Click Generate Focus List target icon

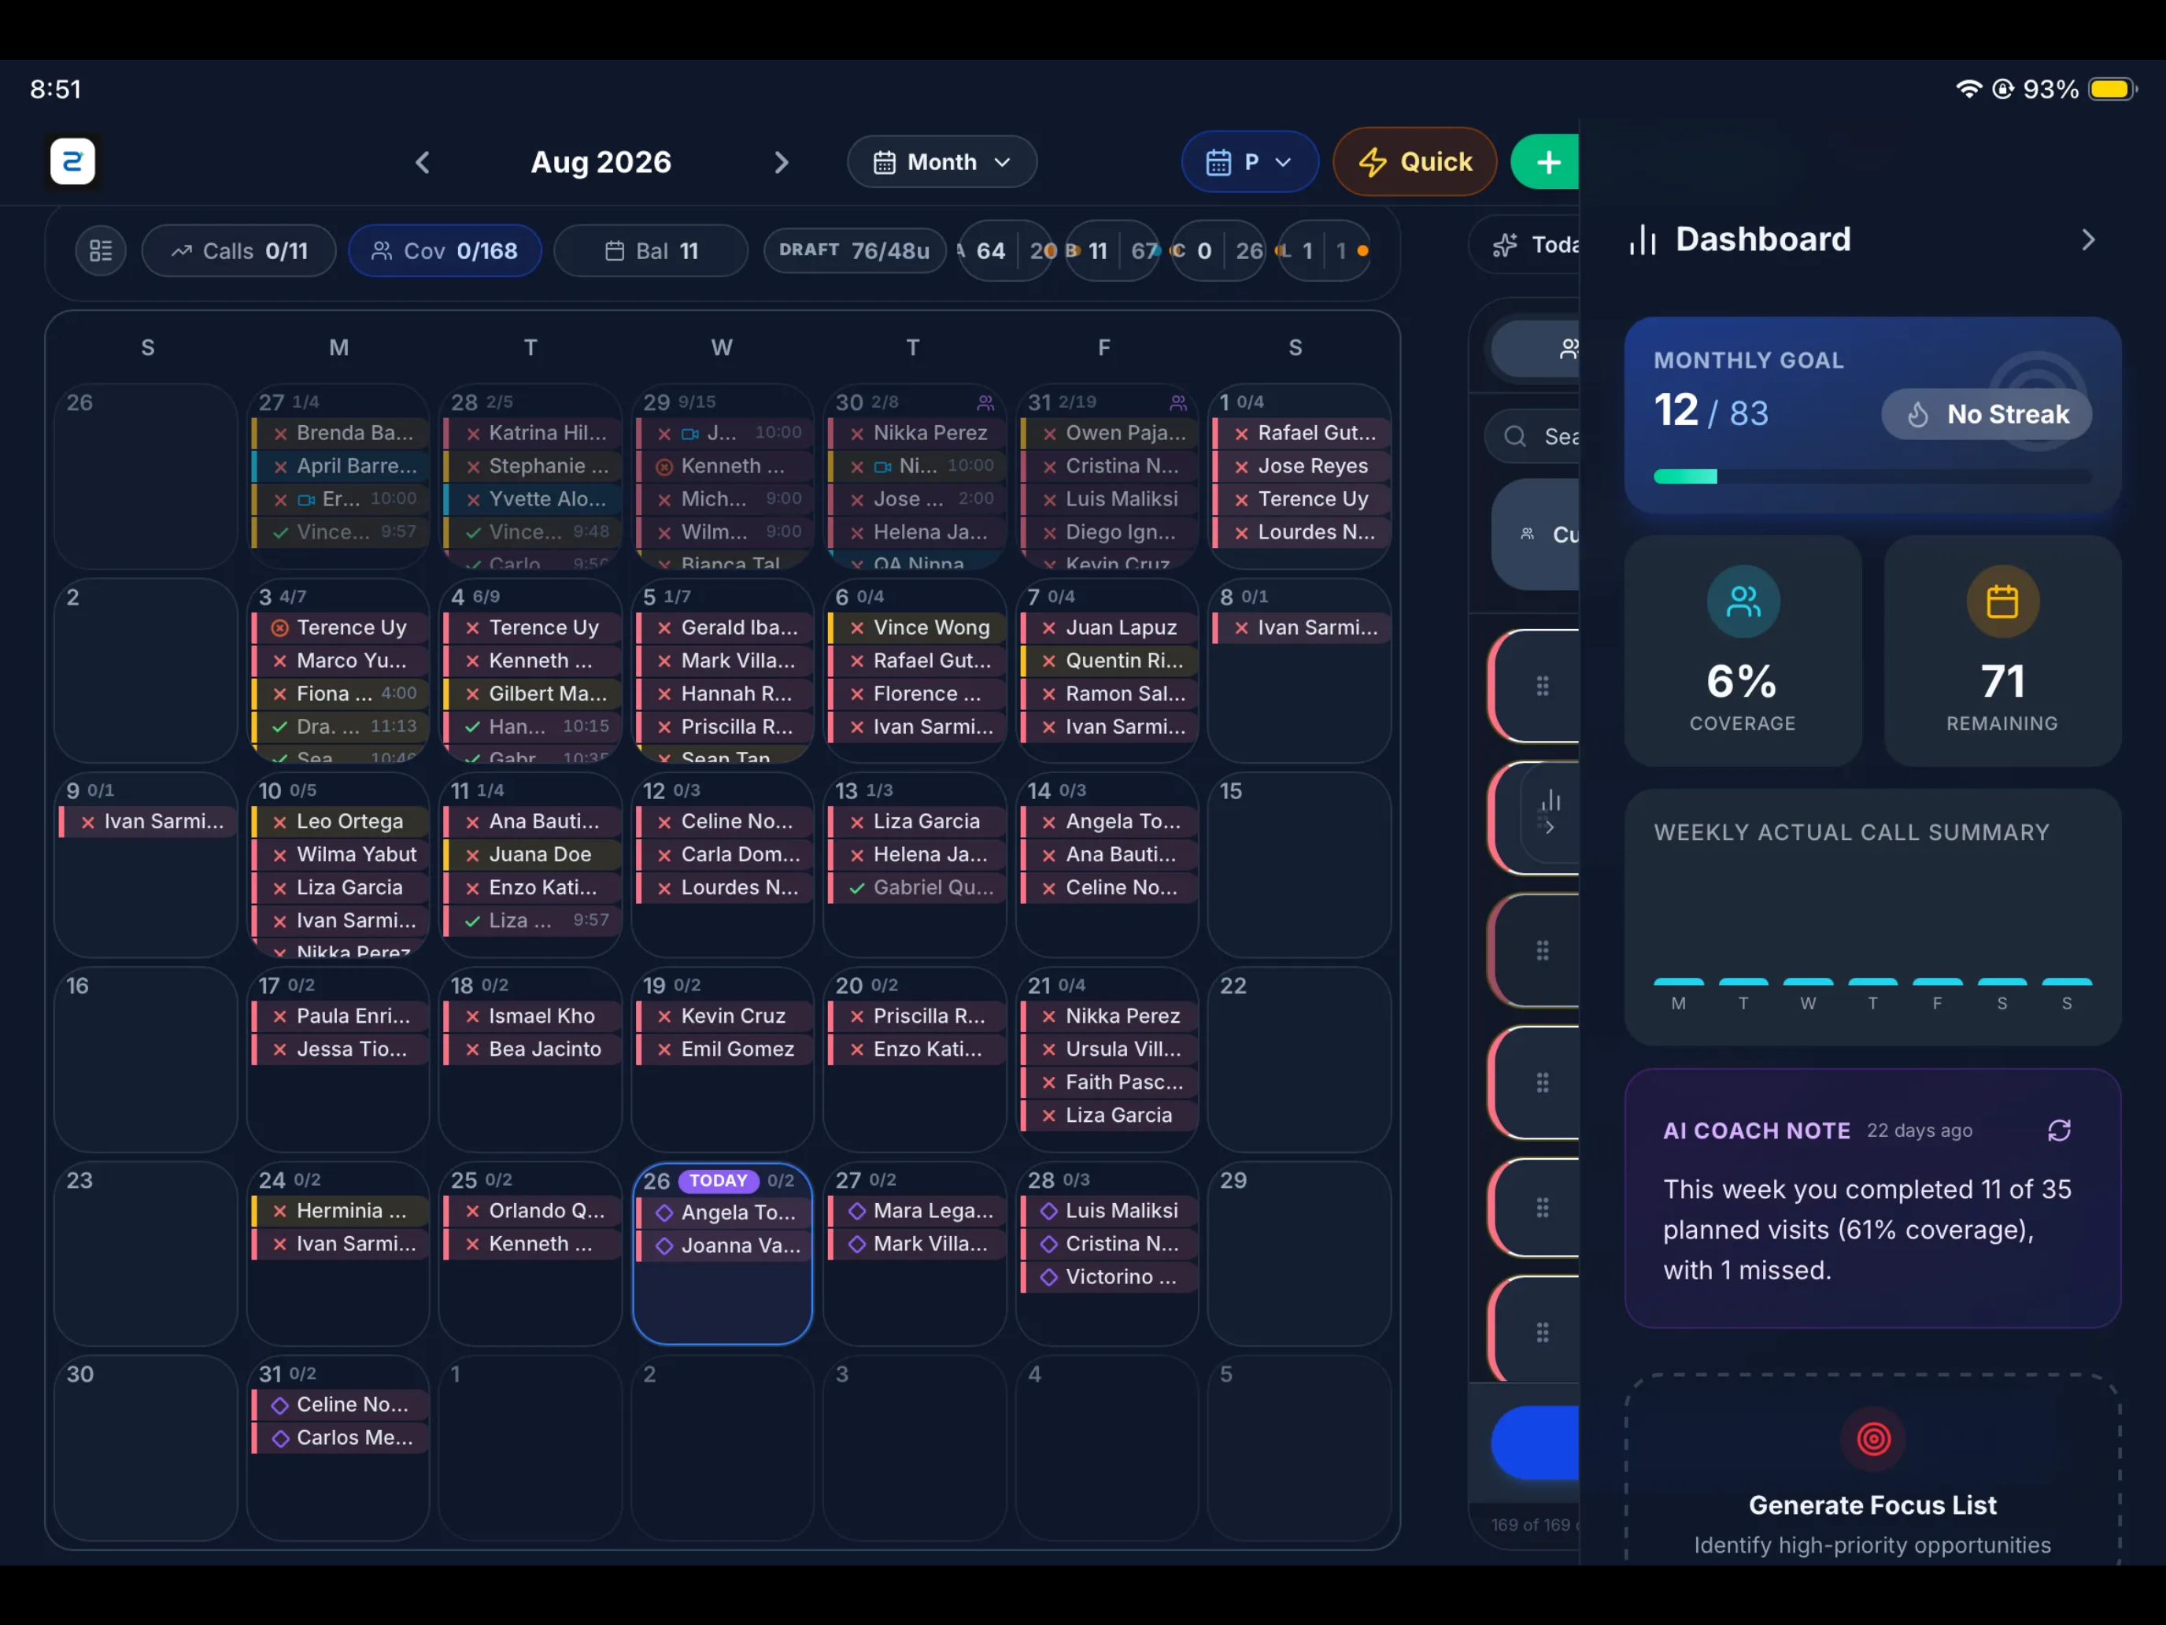1872,1439
